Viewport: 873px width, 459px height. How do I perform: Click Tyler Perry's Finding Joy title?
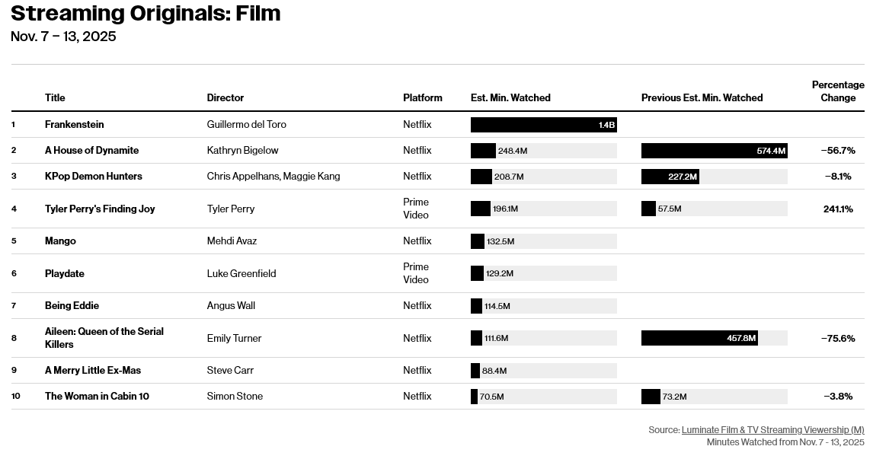tap(100, 209)
